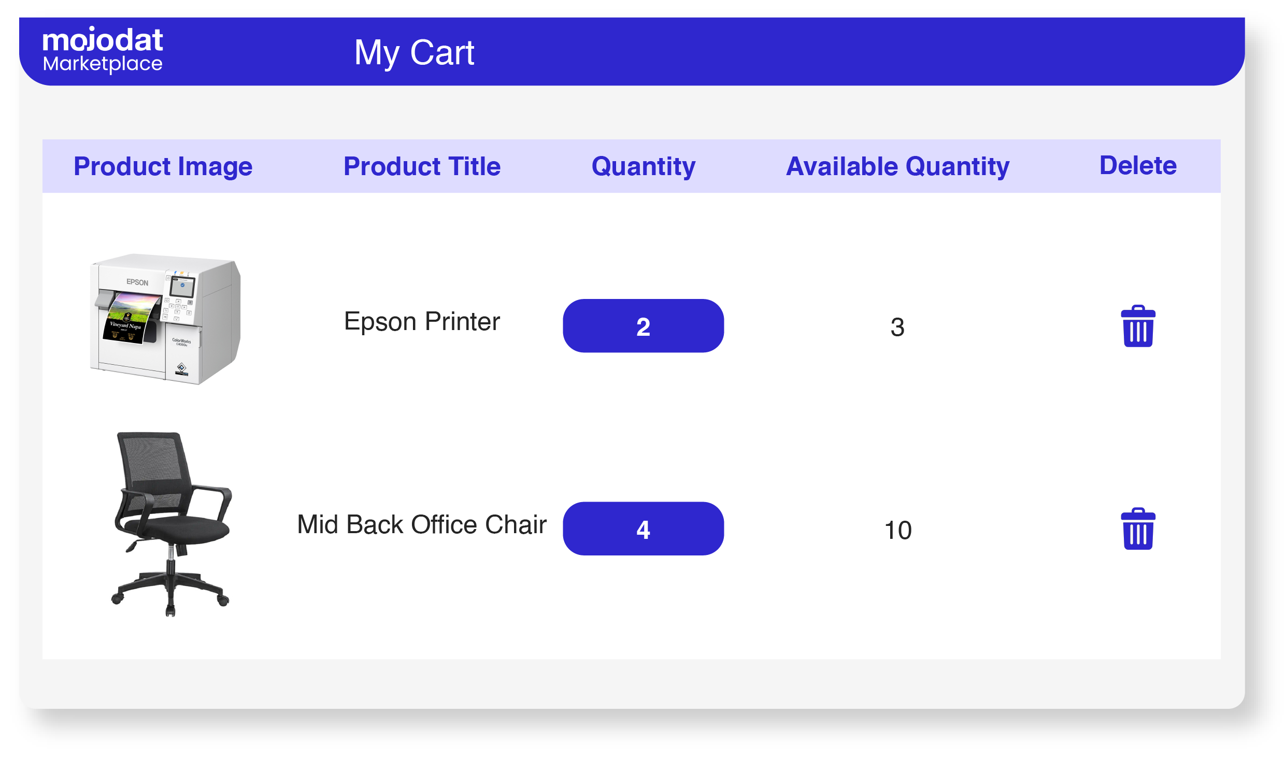Click the Quantity column header
Image resolution: width=1285 pixels, height=757 pixels.
pos(643,166)
